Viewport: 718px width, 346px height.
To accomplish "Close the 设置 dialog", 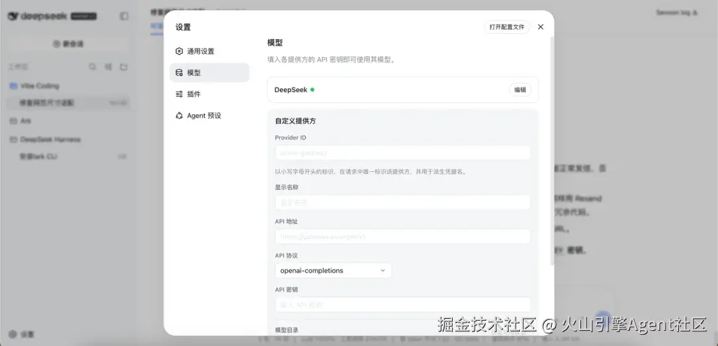I will point(540,27).
